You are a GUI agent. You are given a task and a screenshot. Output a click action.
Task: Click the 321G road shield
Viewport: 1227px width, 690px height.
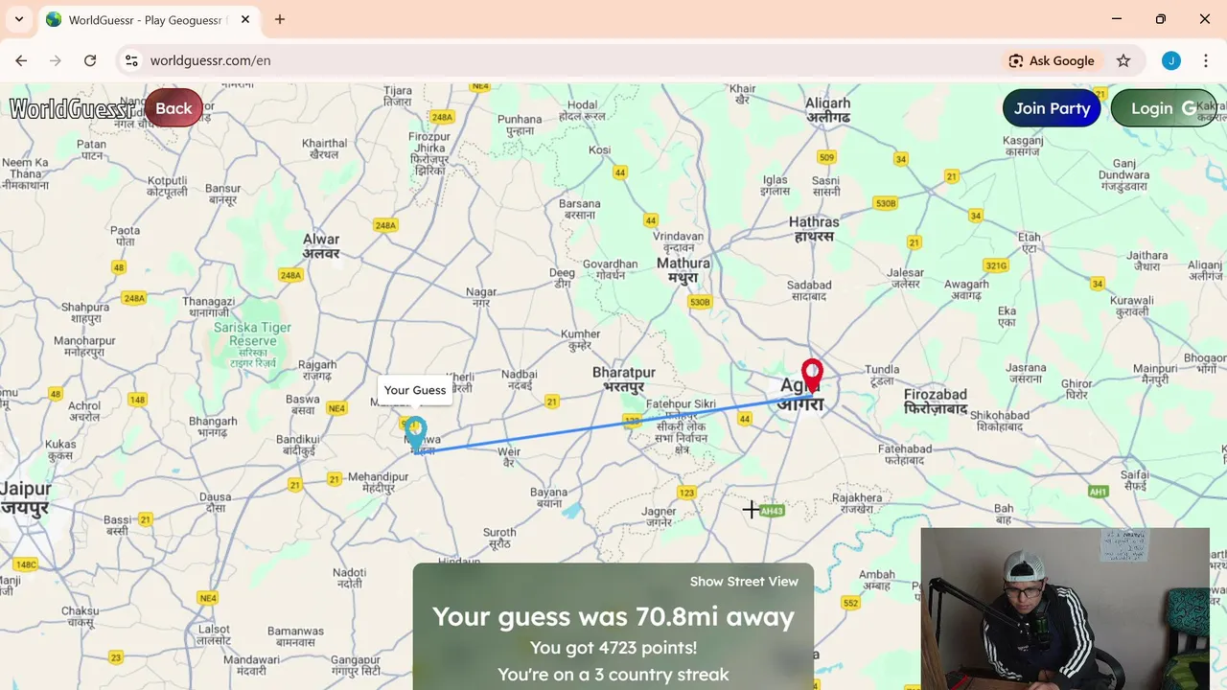tap(996, 265)
